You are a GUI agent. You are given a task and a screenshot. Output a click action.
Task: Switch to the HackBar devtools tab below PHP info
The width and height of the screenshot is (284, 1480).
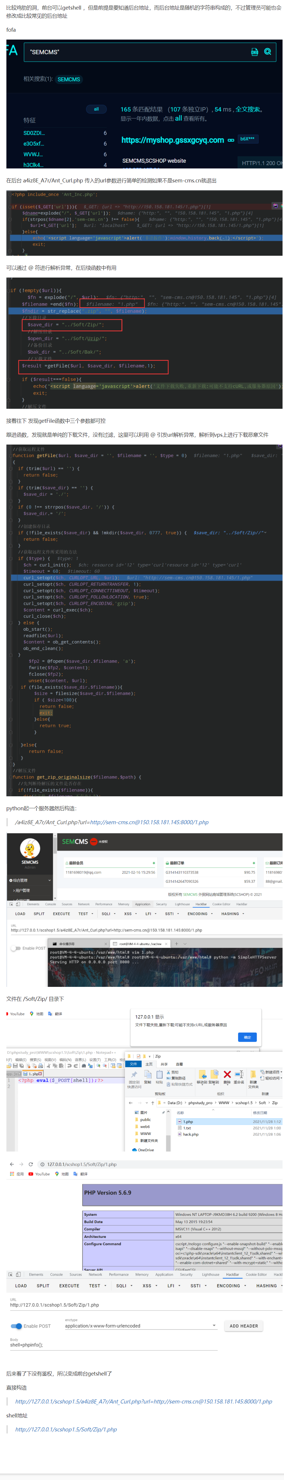(x=232, y=1274)
